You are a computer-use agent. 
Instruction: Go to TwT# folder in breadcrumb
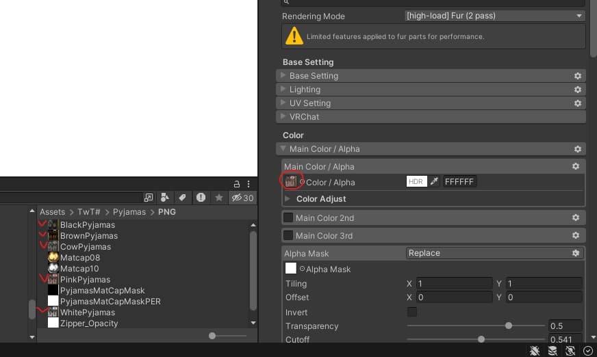tap(89, 212)
